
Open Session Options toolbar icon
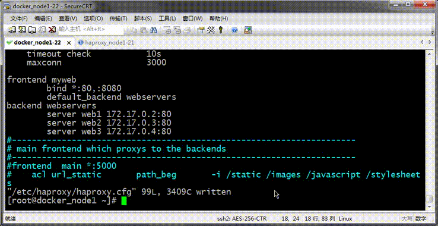click(201, 30)
